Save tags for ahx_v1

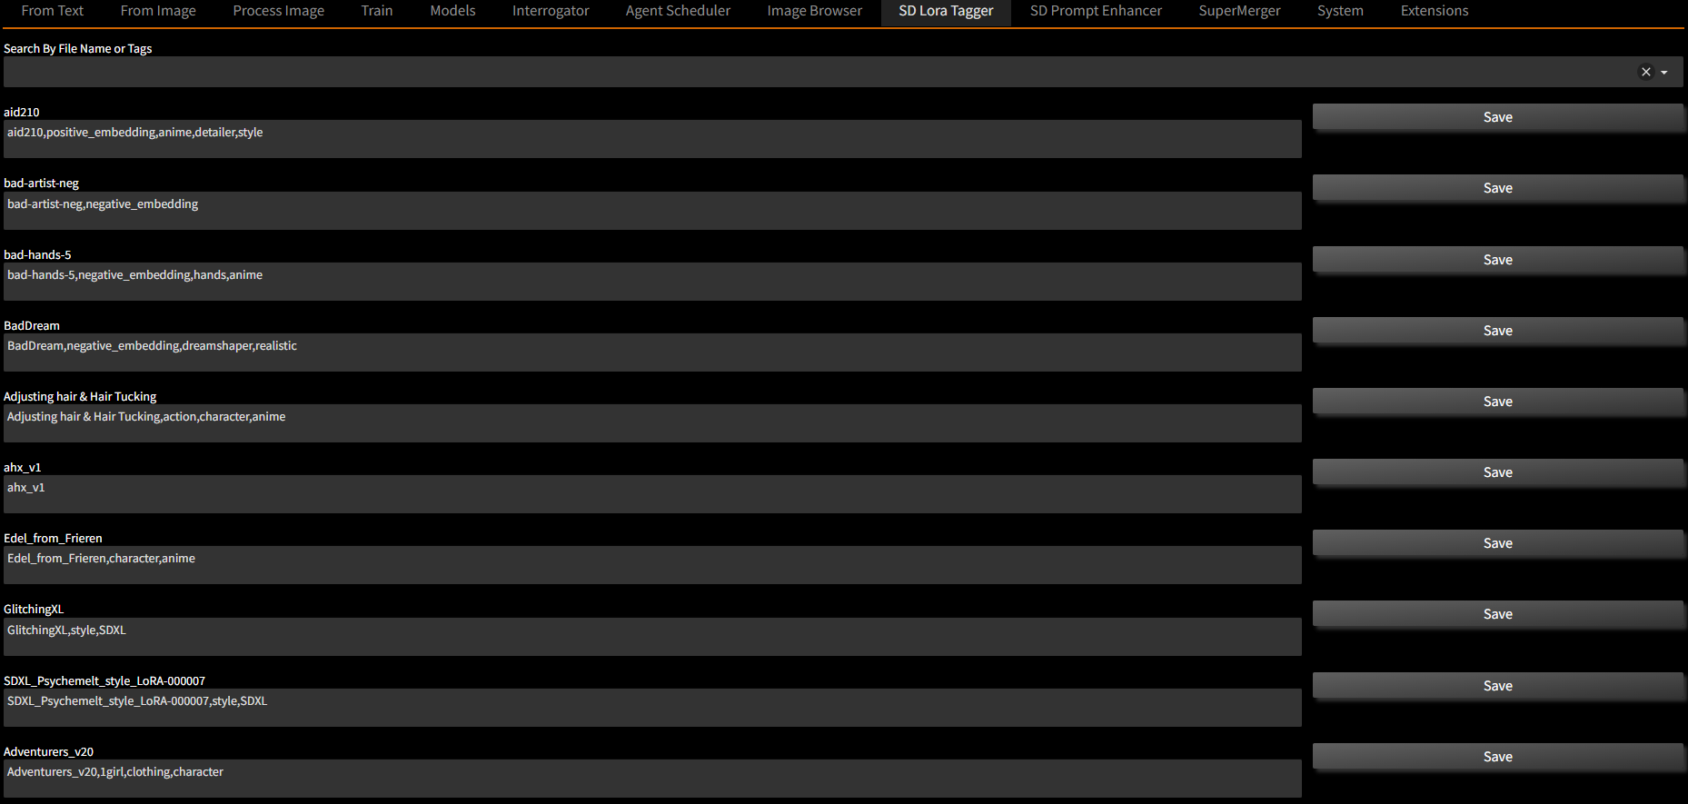click(x=1498, y=472)
